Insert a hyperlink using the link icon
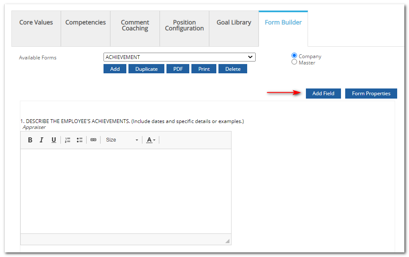The width and height of the screenshot is (409, 257). (x=93, y=139)
